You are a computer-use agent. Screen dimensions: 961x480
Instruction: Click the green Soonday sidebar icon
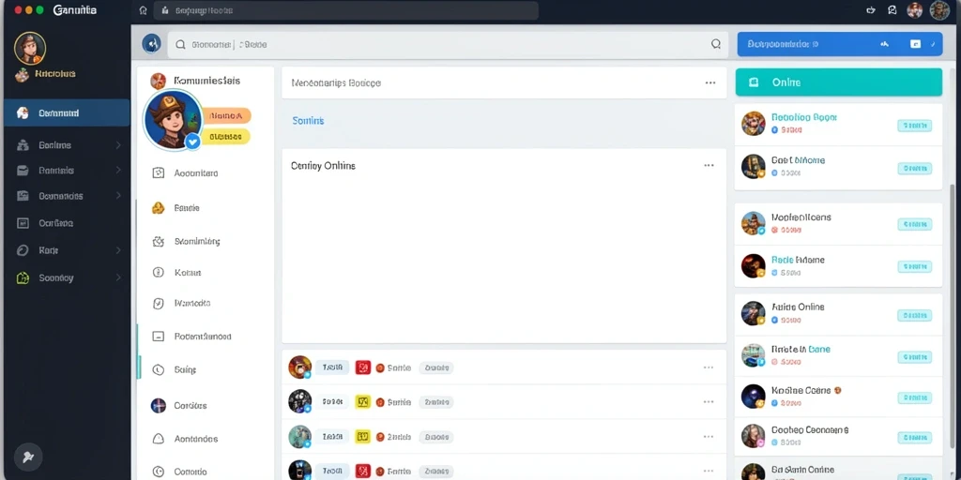(x=23, y=277)
